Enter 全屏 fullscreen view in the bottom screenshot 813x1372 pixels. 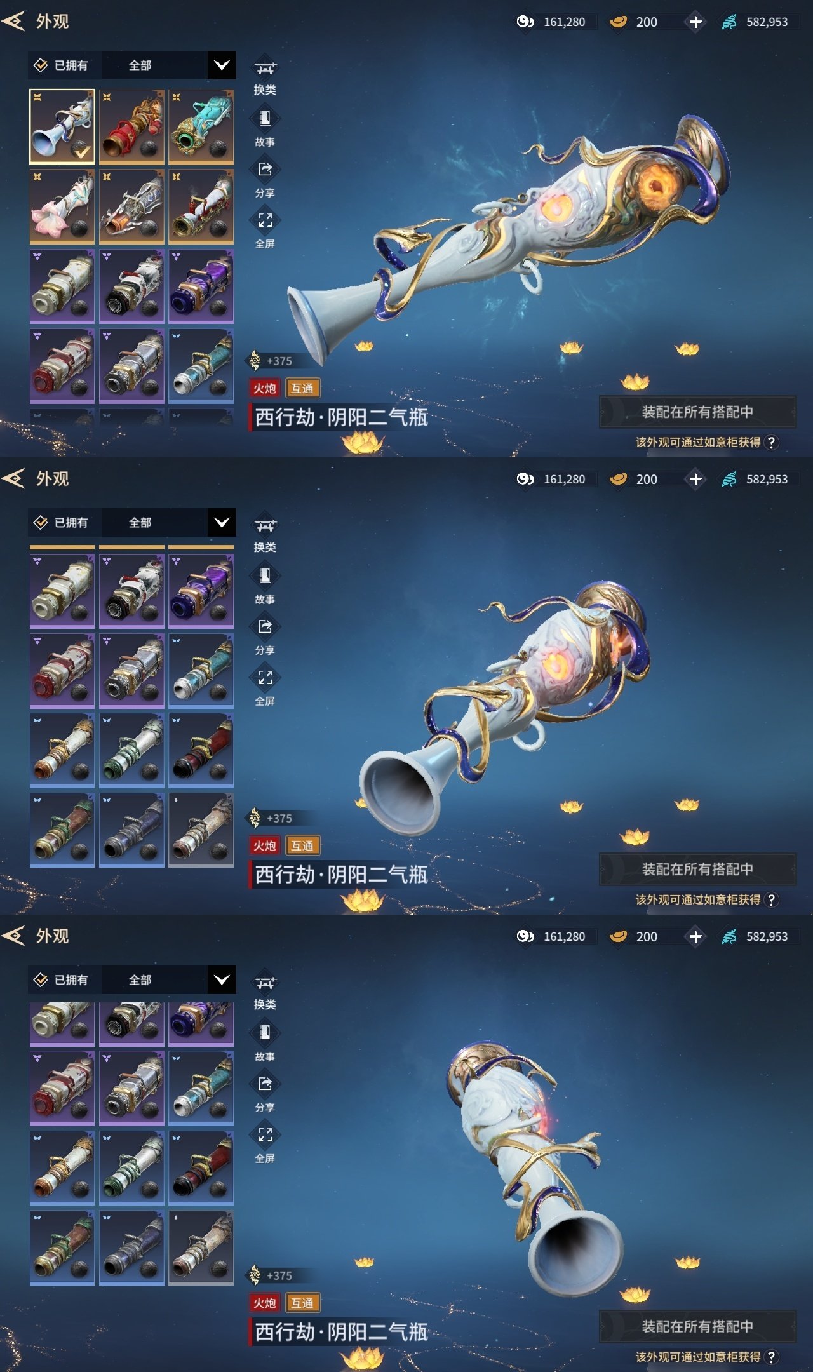tap(265, 1134)
